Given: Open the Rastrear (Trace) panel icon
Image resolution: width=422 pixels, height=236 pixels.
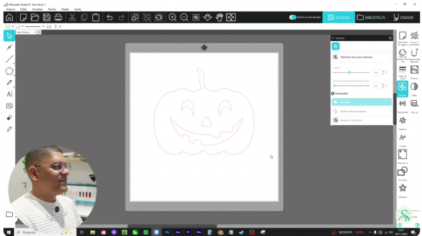Looking at the screenshot, I should [402, 87].
